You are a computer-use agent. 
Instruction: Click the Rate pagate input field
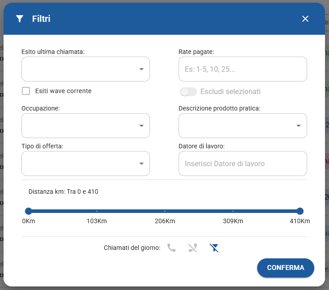pos(242,69)
